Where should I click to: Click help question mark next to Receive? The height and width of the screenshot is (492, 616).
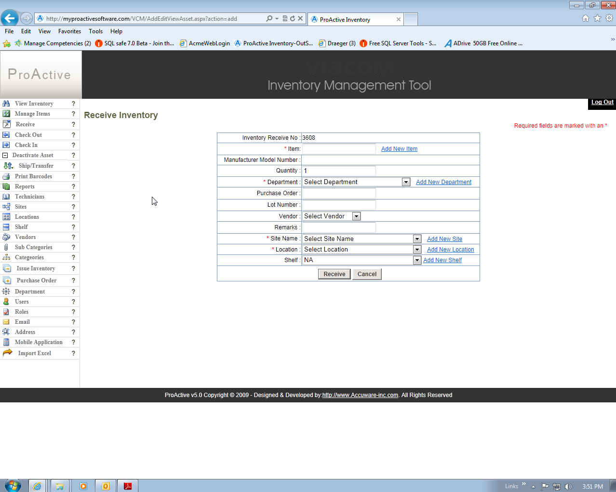pos(73,124)
